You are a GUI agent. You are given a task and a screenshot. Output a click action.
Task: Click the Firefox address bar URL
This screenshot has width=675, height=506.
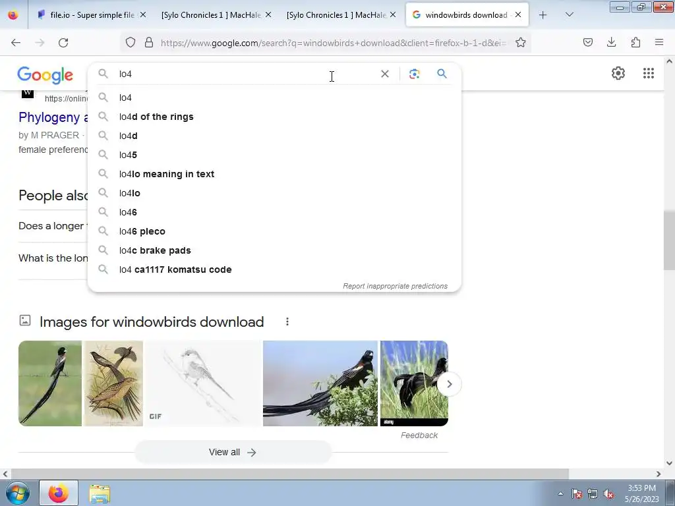click(x=334, y=43)
